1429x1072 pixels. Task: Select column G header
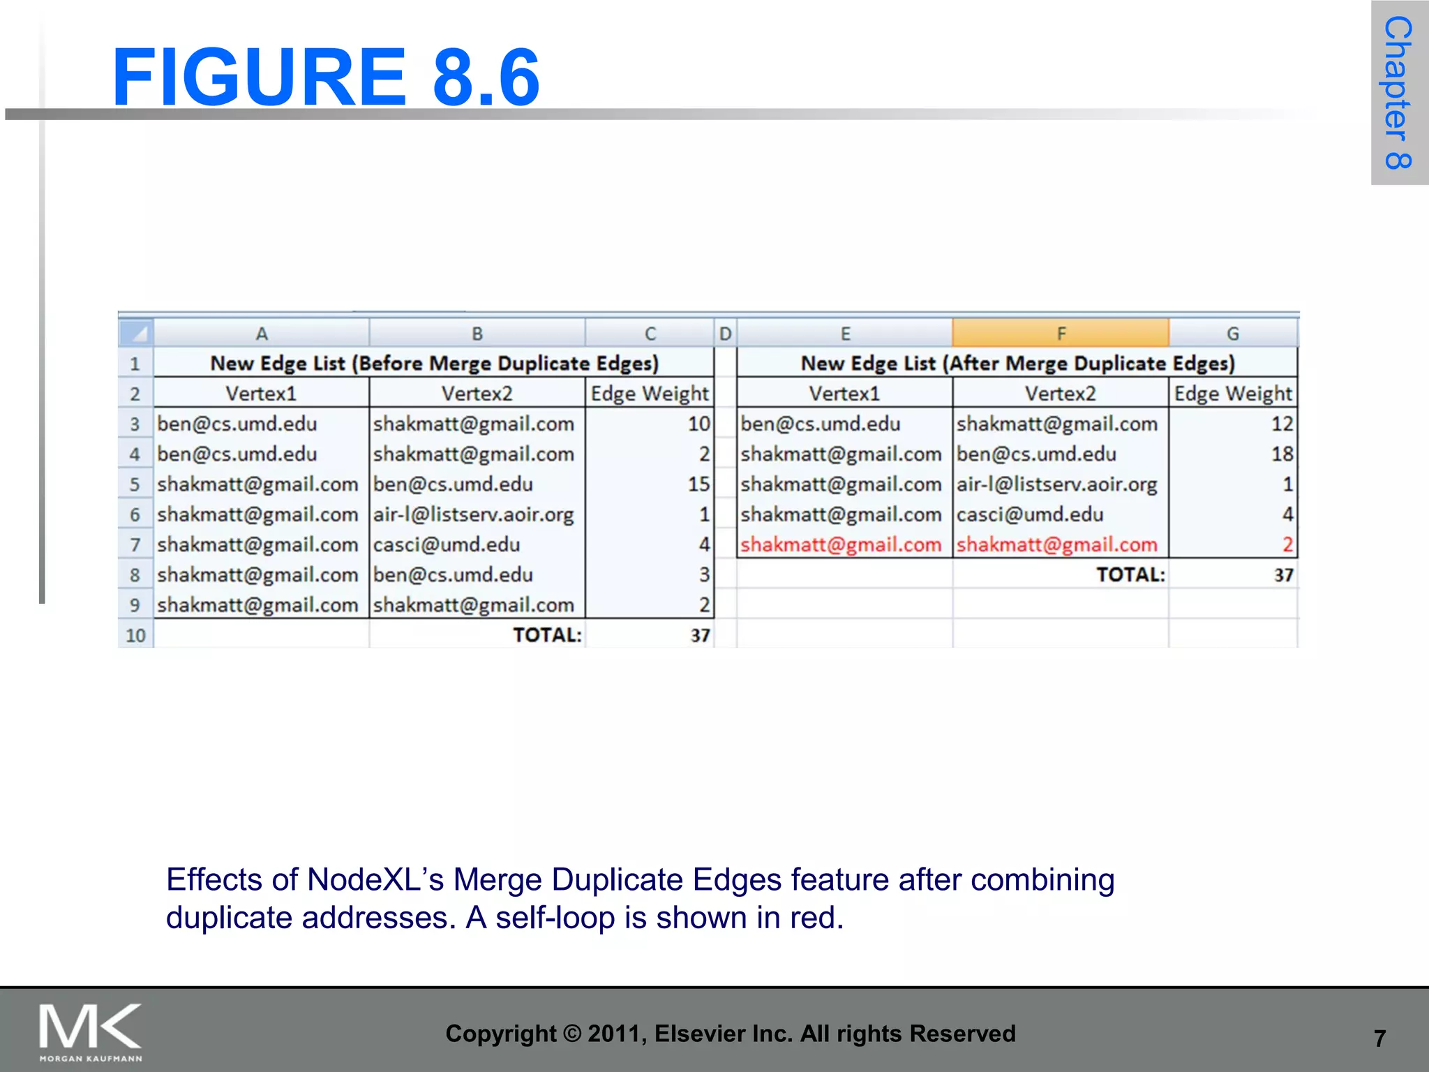pos(1233,334)
